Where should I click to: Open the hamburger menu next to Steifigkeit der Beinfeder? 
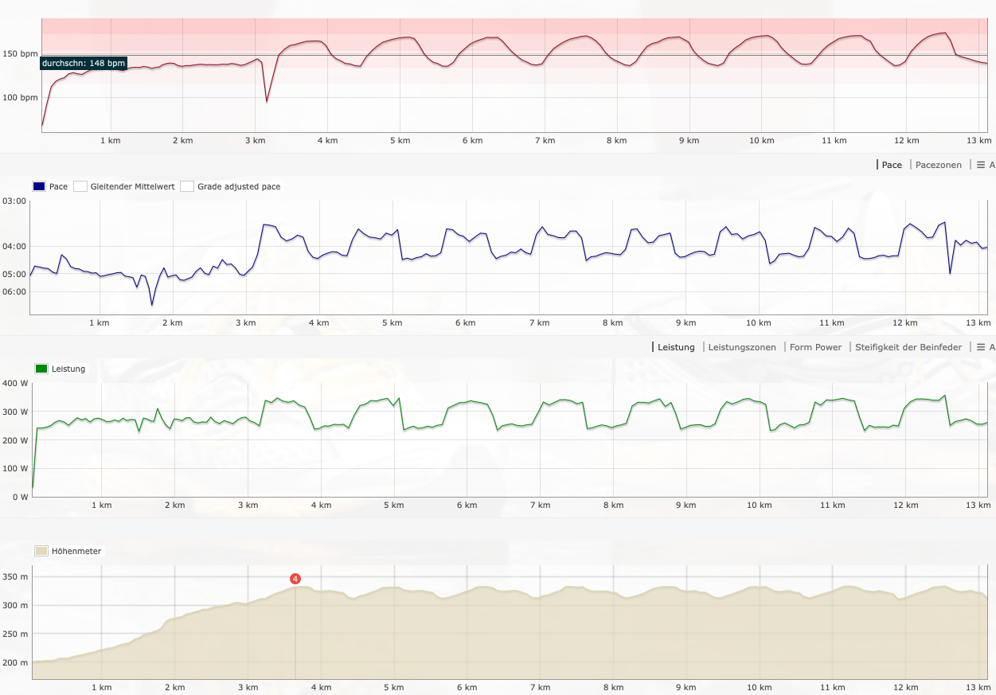[981, 347]
